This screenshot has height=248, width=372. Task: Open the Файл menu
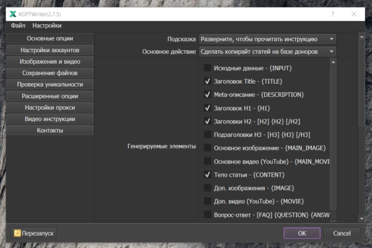pyautogui.click(x=18, y=25)
